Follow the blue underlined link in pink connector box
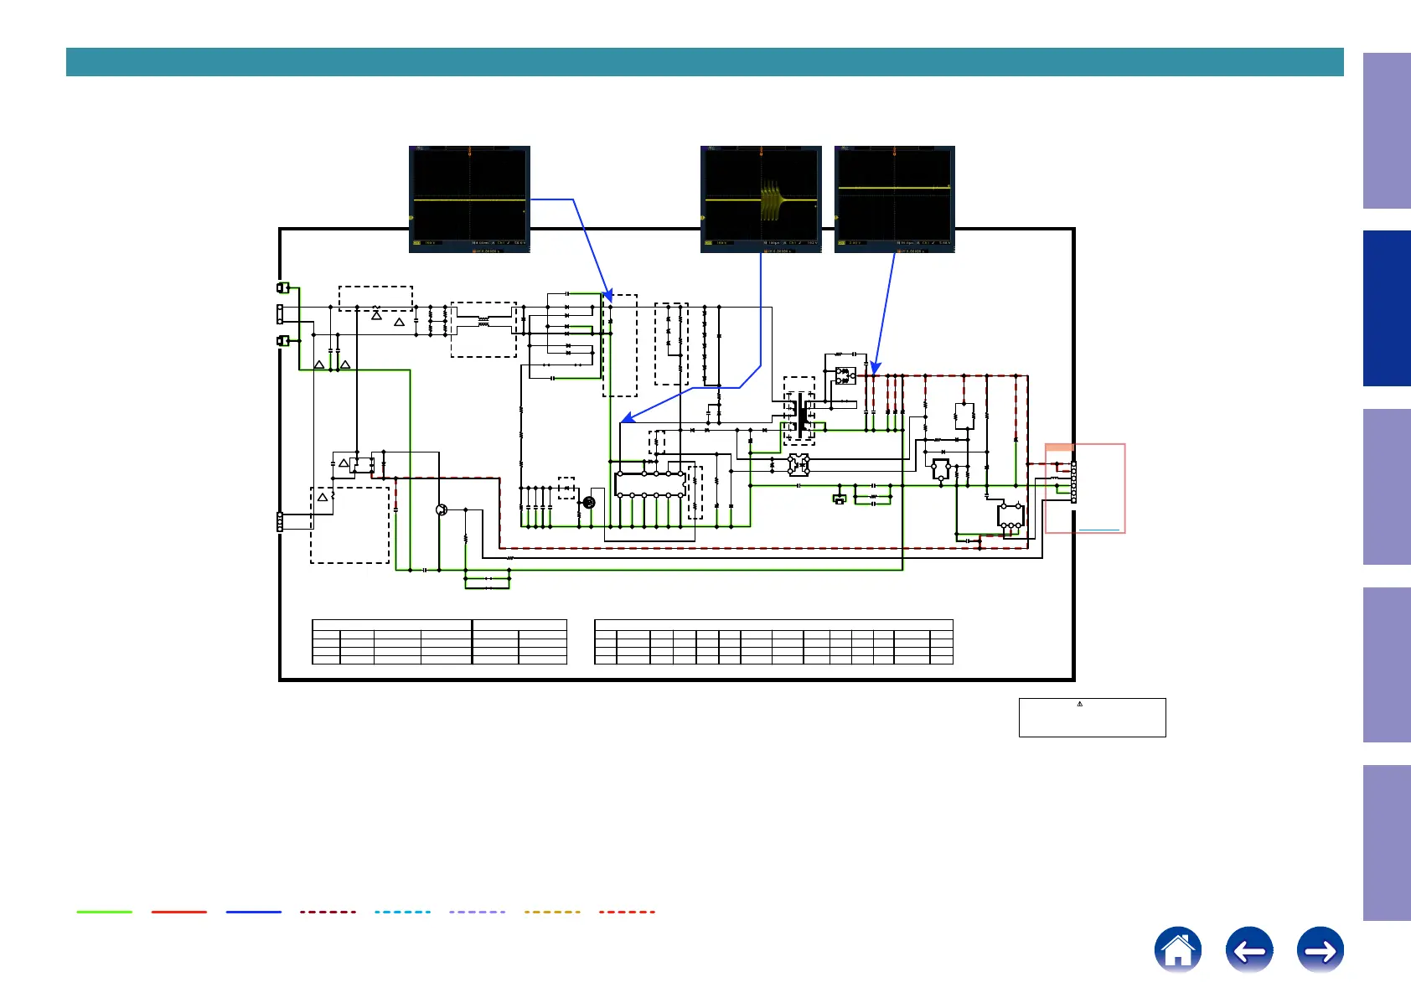 click(x=1098, y=530)
